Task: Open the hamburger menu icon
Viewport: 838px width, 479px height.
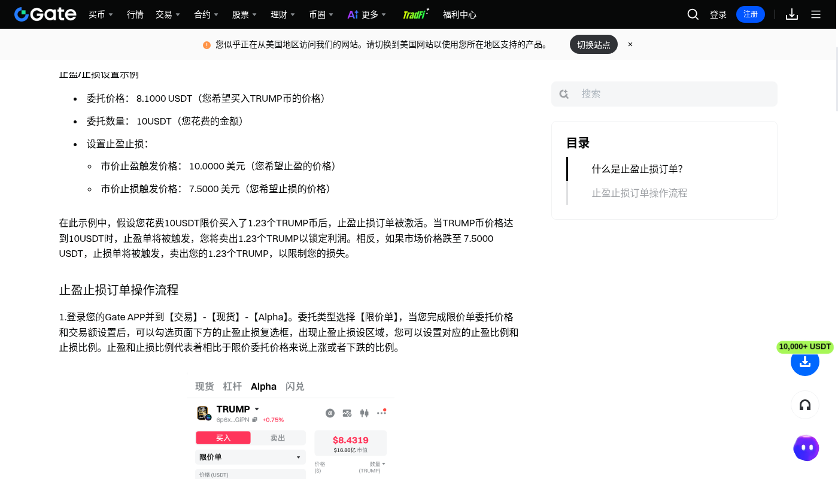Action: pos(816,14)
